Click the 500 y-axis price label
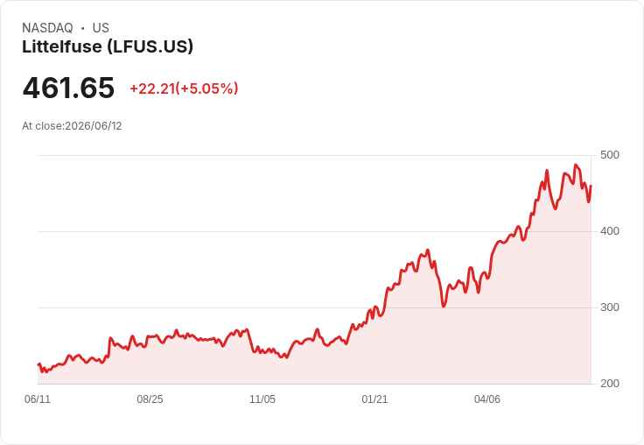 (610, 155)
